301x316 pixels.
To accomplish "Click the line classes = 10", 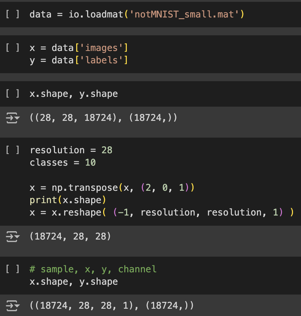I will point(63,163).
